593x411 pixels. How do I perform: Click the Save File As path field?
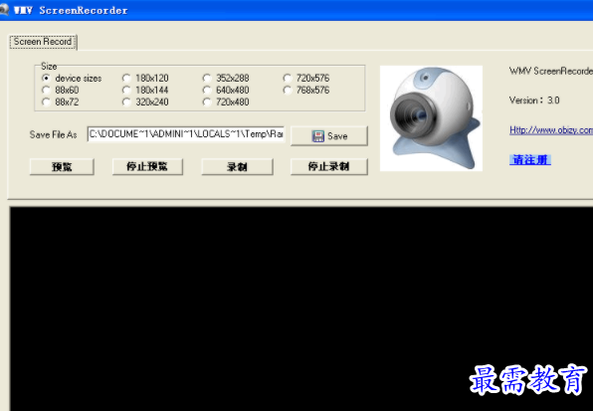coord(186,134)
